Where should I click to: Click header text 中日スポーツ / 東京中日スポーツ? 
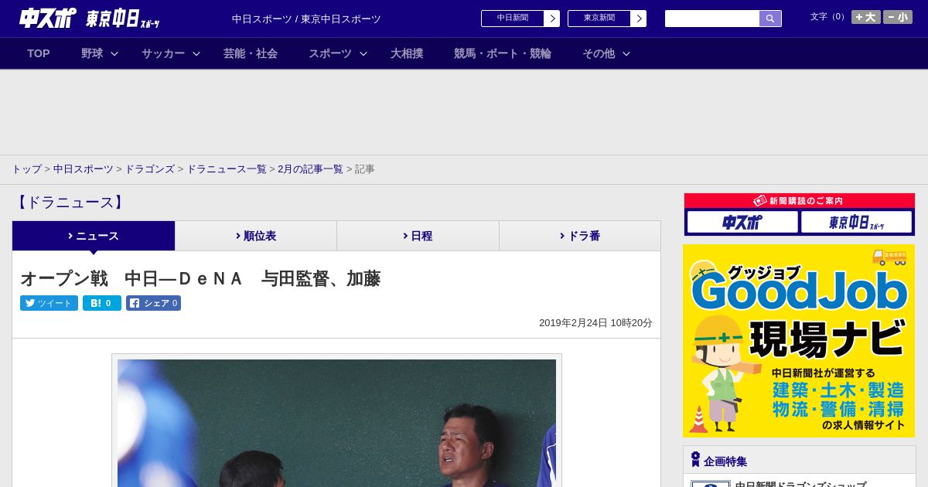click(x=306, y=19)
